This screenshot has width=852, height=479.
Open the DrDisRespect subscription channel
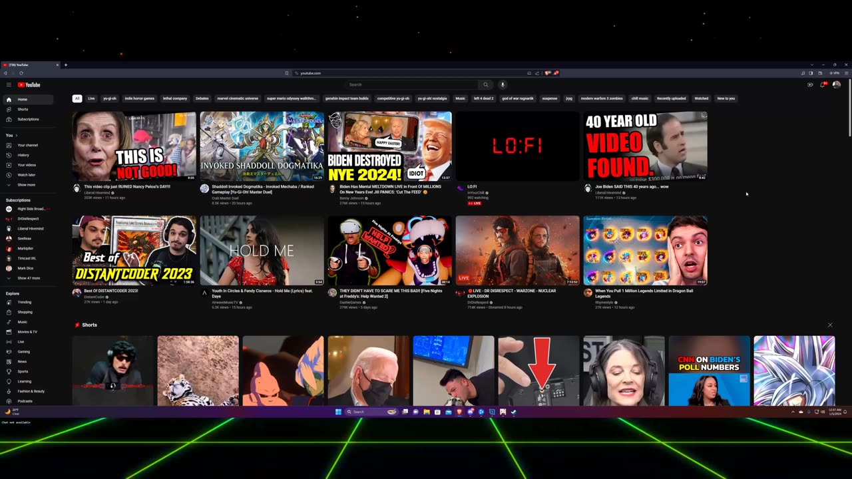point(29,219)
